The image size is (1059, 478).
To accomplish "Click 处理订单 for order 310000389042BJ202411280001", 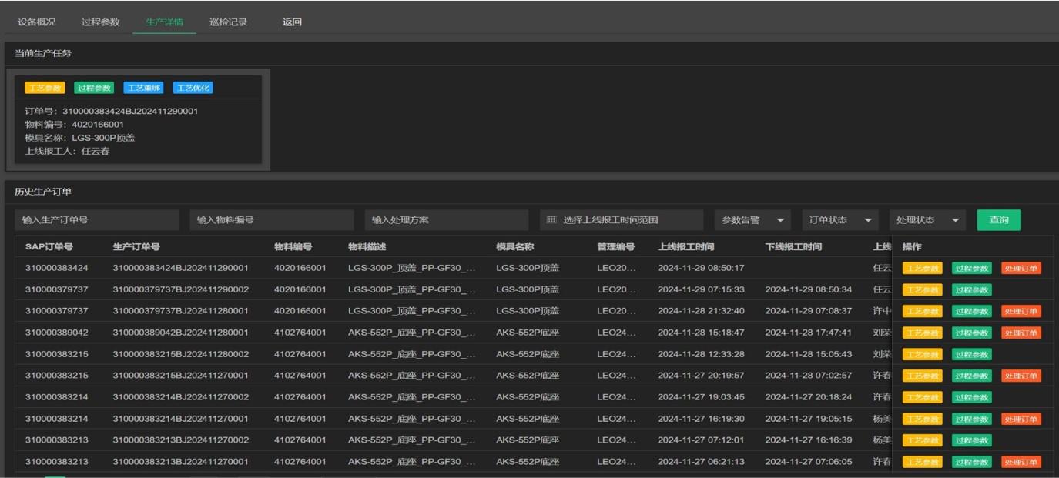I will (1021, 333).
